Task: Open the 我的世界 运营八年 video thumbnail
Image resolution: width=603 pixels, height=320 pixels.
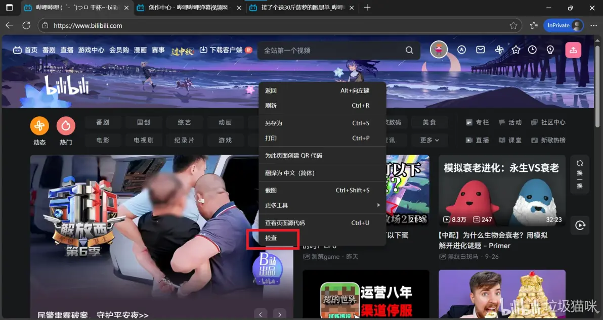Action: (x=366, y=295)
